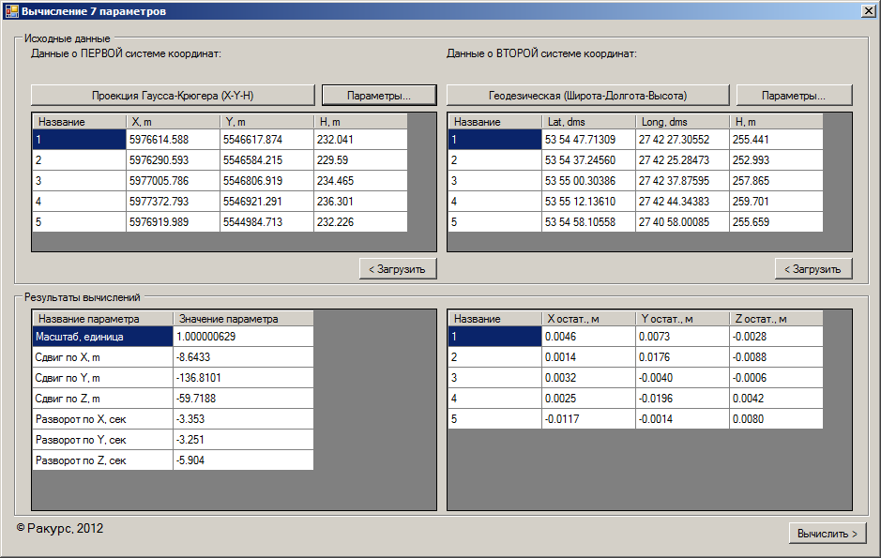Select value 1.000000629
881x558 pixels.
pos(243,337)
